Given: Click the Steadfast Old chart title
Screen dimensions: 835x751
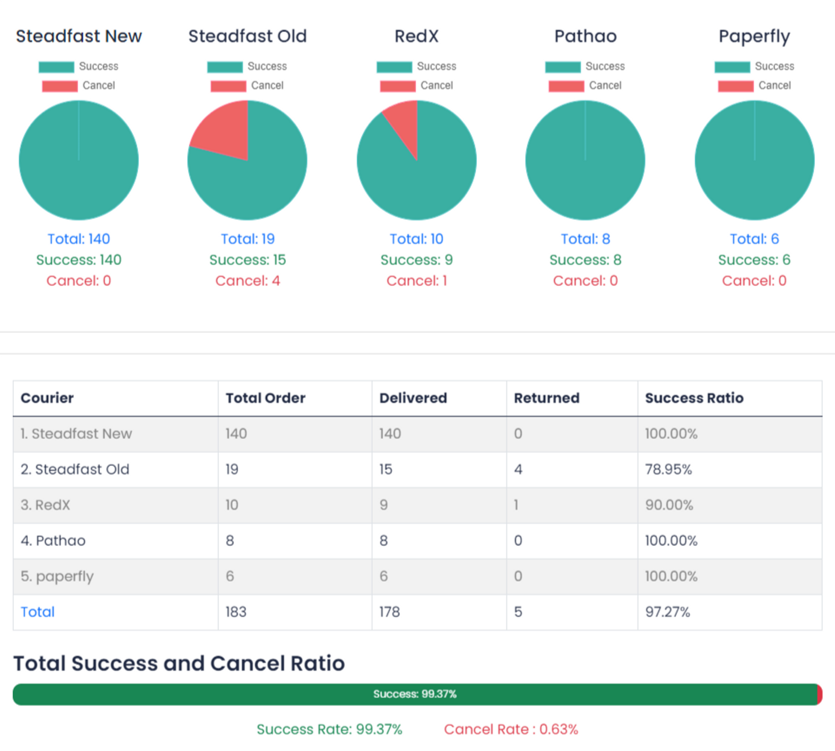Looking at the screenshot, I should click(x=247, y=36).
